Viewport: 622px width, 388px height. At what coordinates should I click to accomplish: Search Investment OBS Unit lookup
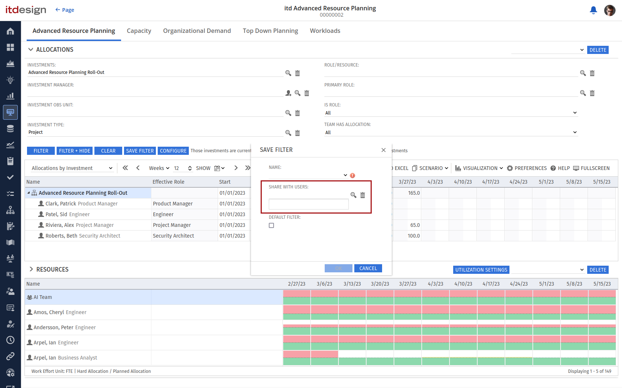[x=288, y=113]
